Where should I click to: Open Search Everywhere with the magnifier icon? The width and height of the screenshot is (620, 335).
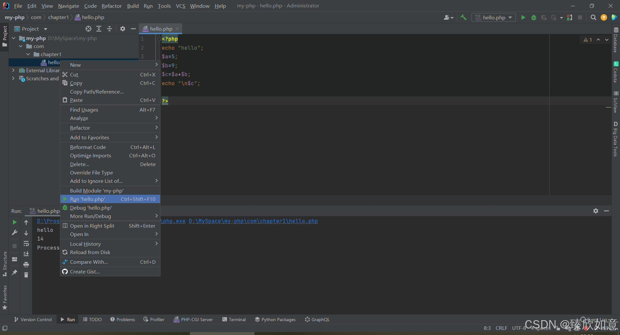(x=593, y=17)
